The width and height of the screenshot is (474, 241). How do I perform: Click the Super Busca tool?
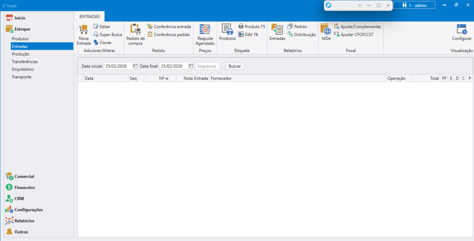[107, 35]
